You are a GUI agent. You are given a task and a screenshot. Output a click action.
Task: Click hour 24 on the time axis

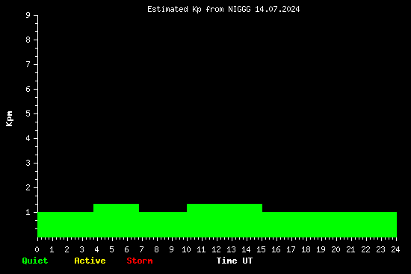point(395,249)
